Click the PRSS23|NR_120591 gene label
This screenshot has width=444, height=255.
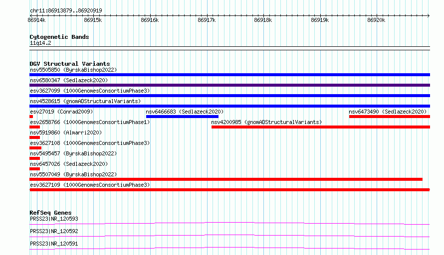coord(54,244)
